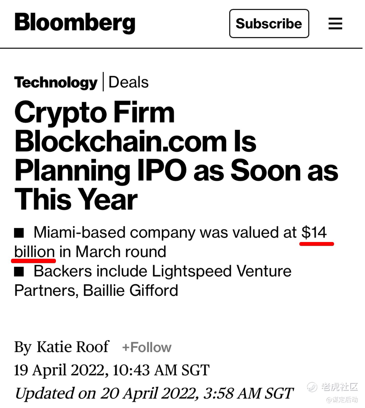Open the Technology section link

pyautogui.click(x=56, y=82)
